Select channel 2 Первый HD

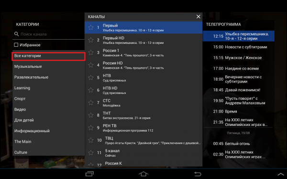(x=143, y=40)
